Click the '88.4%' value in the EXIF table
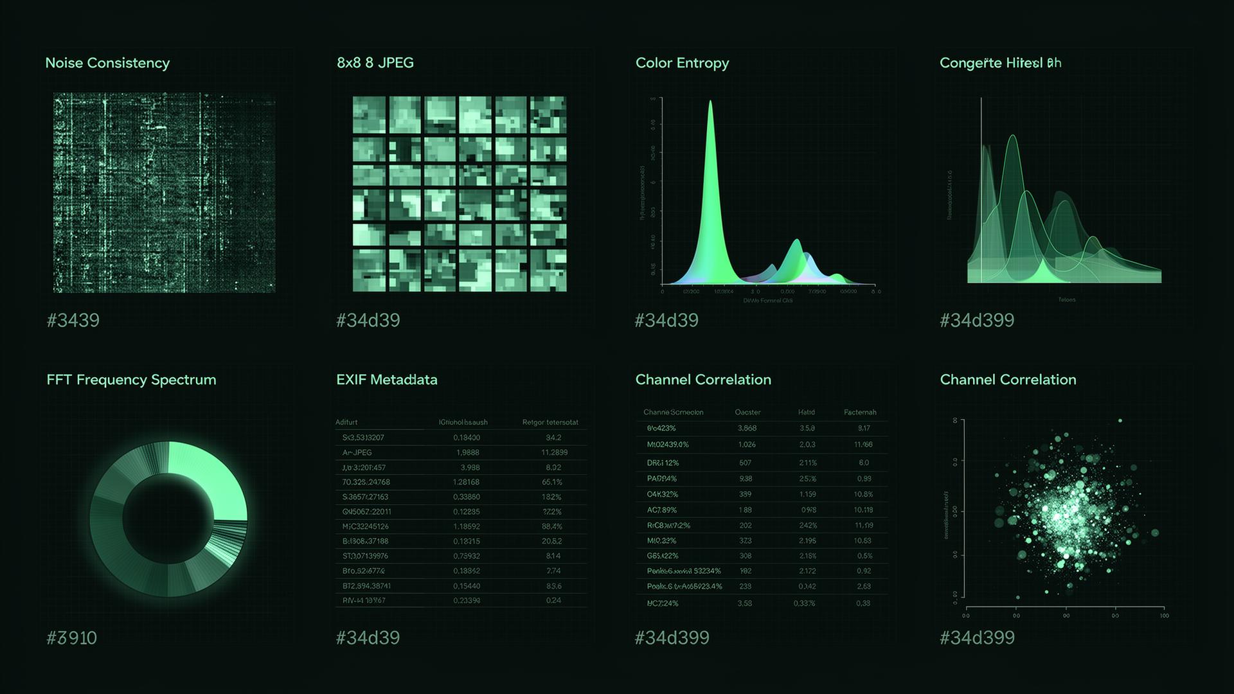The image size is (1234, 694). tap(552, 526)
